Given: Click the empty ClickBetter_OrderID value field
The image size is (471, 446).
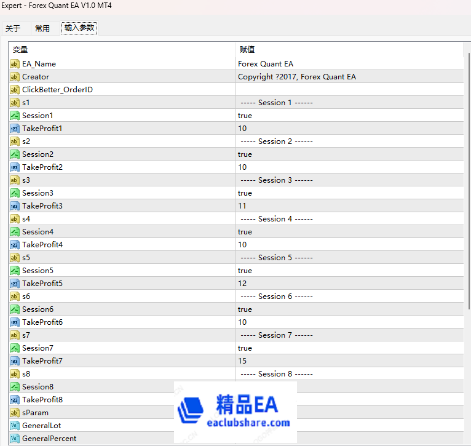Looking at the screenshot, I should click(350, 90).
